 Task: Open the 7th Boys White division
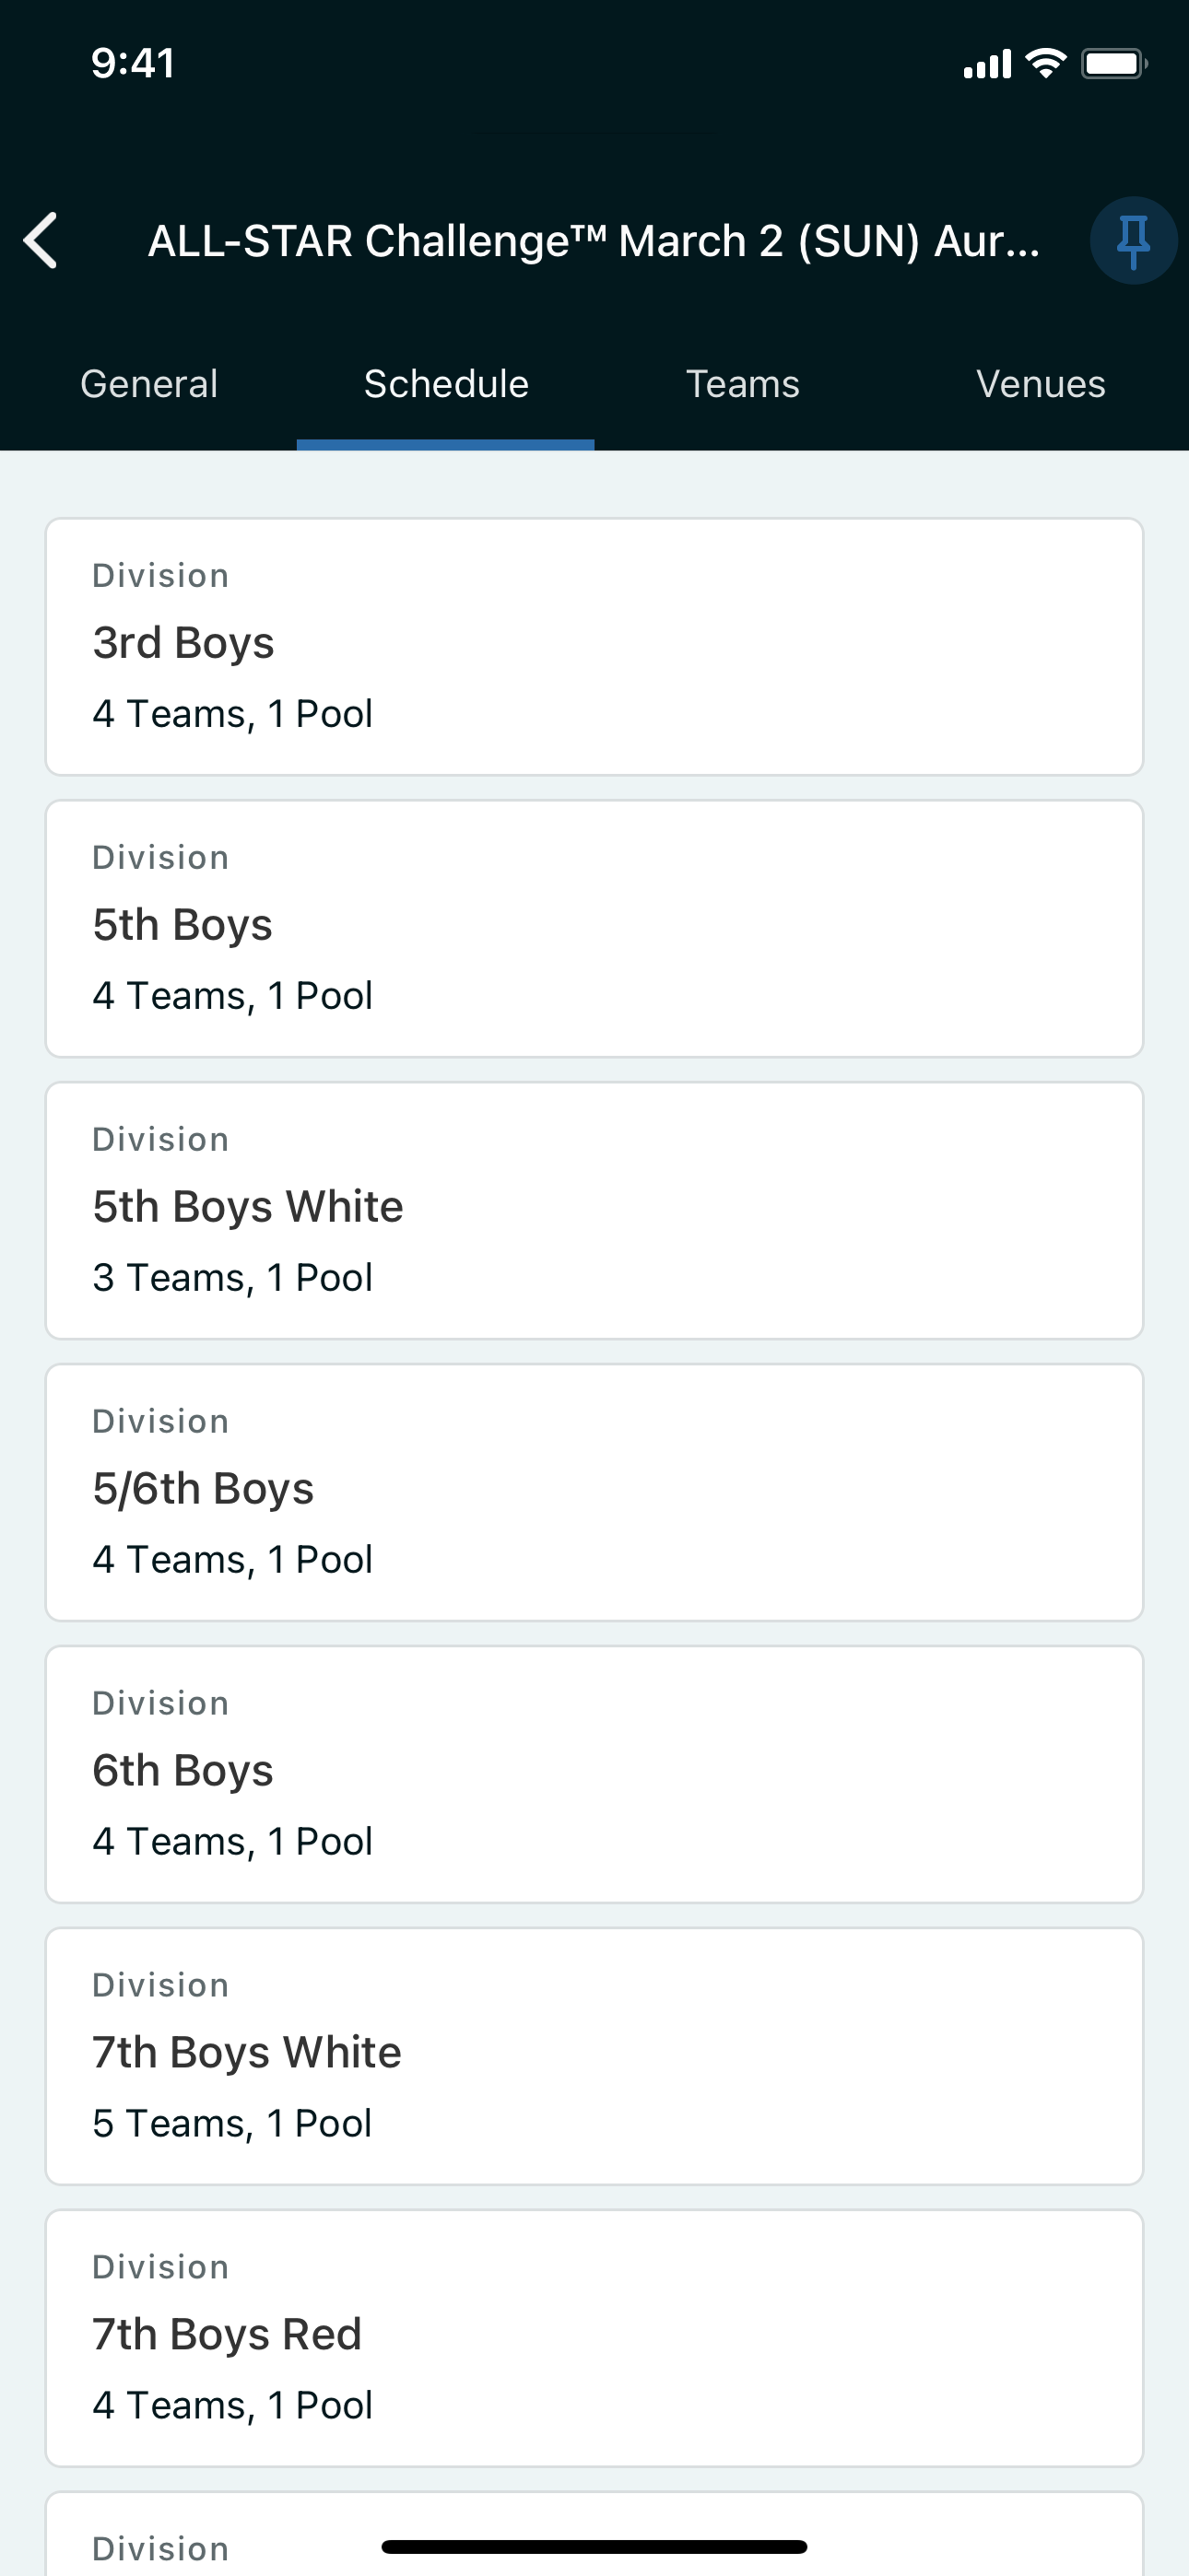(x=594, y=2056)
